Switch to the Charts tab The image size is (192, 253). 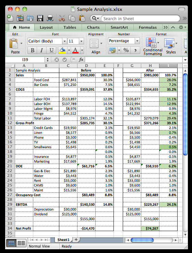click(93, 27)
